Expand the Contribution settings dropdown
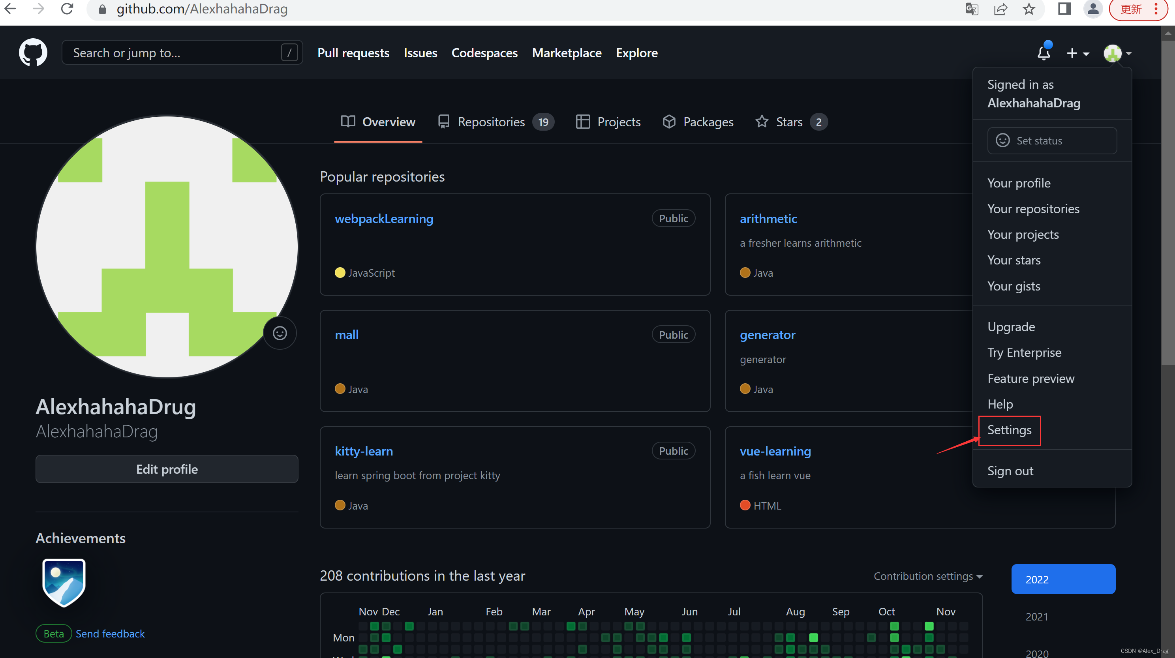The image size is (1175, 658). coord(928,576)
